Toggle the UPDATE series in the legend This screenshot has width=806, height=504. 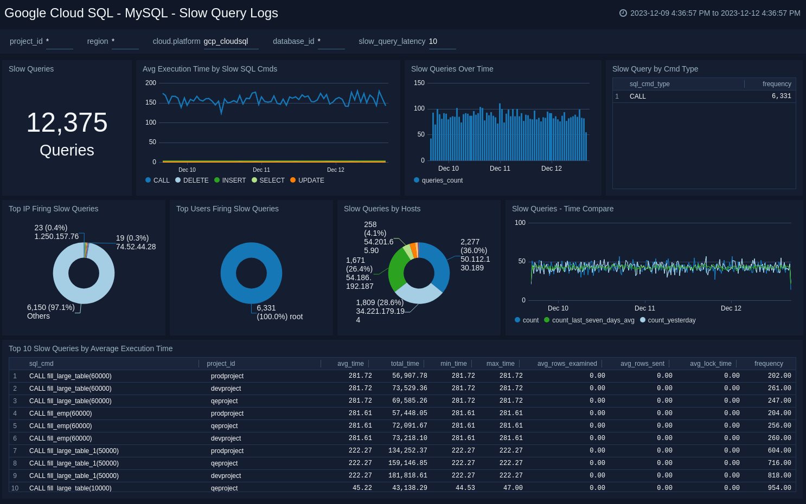(307, 180)
